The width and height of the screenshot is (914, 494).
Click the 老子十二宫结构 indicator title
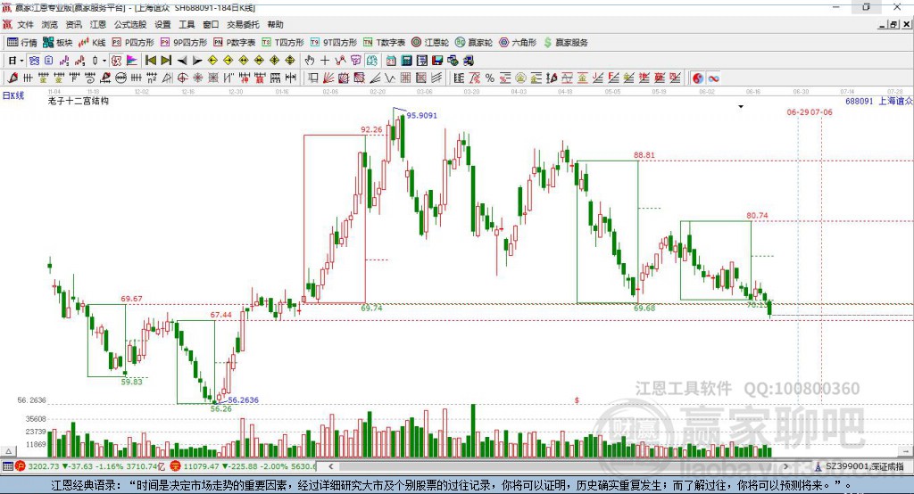79,101
